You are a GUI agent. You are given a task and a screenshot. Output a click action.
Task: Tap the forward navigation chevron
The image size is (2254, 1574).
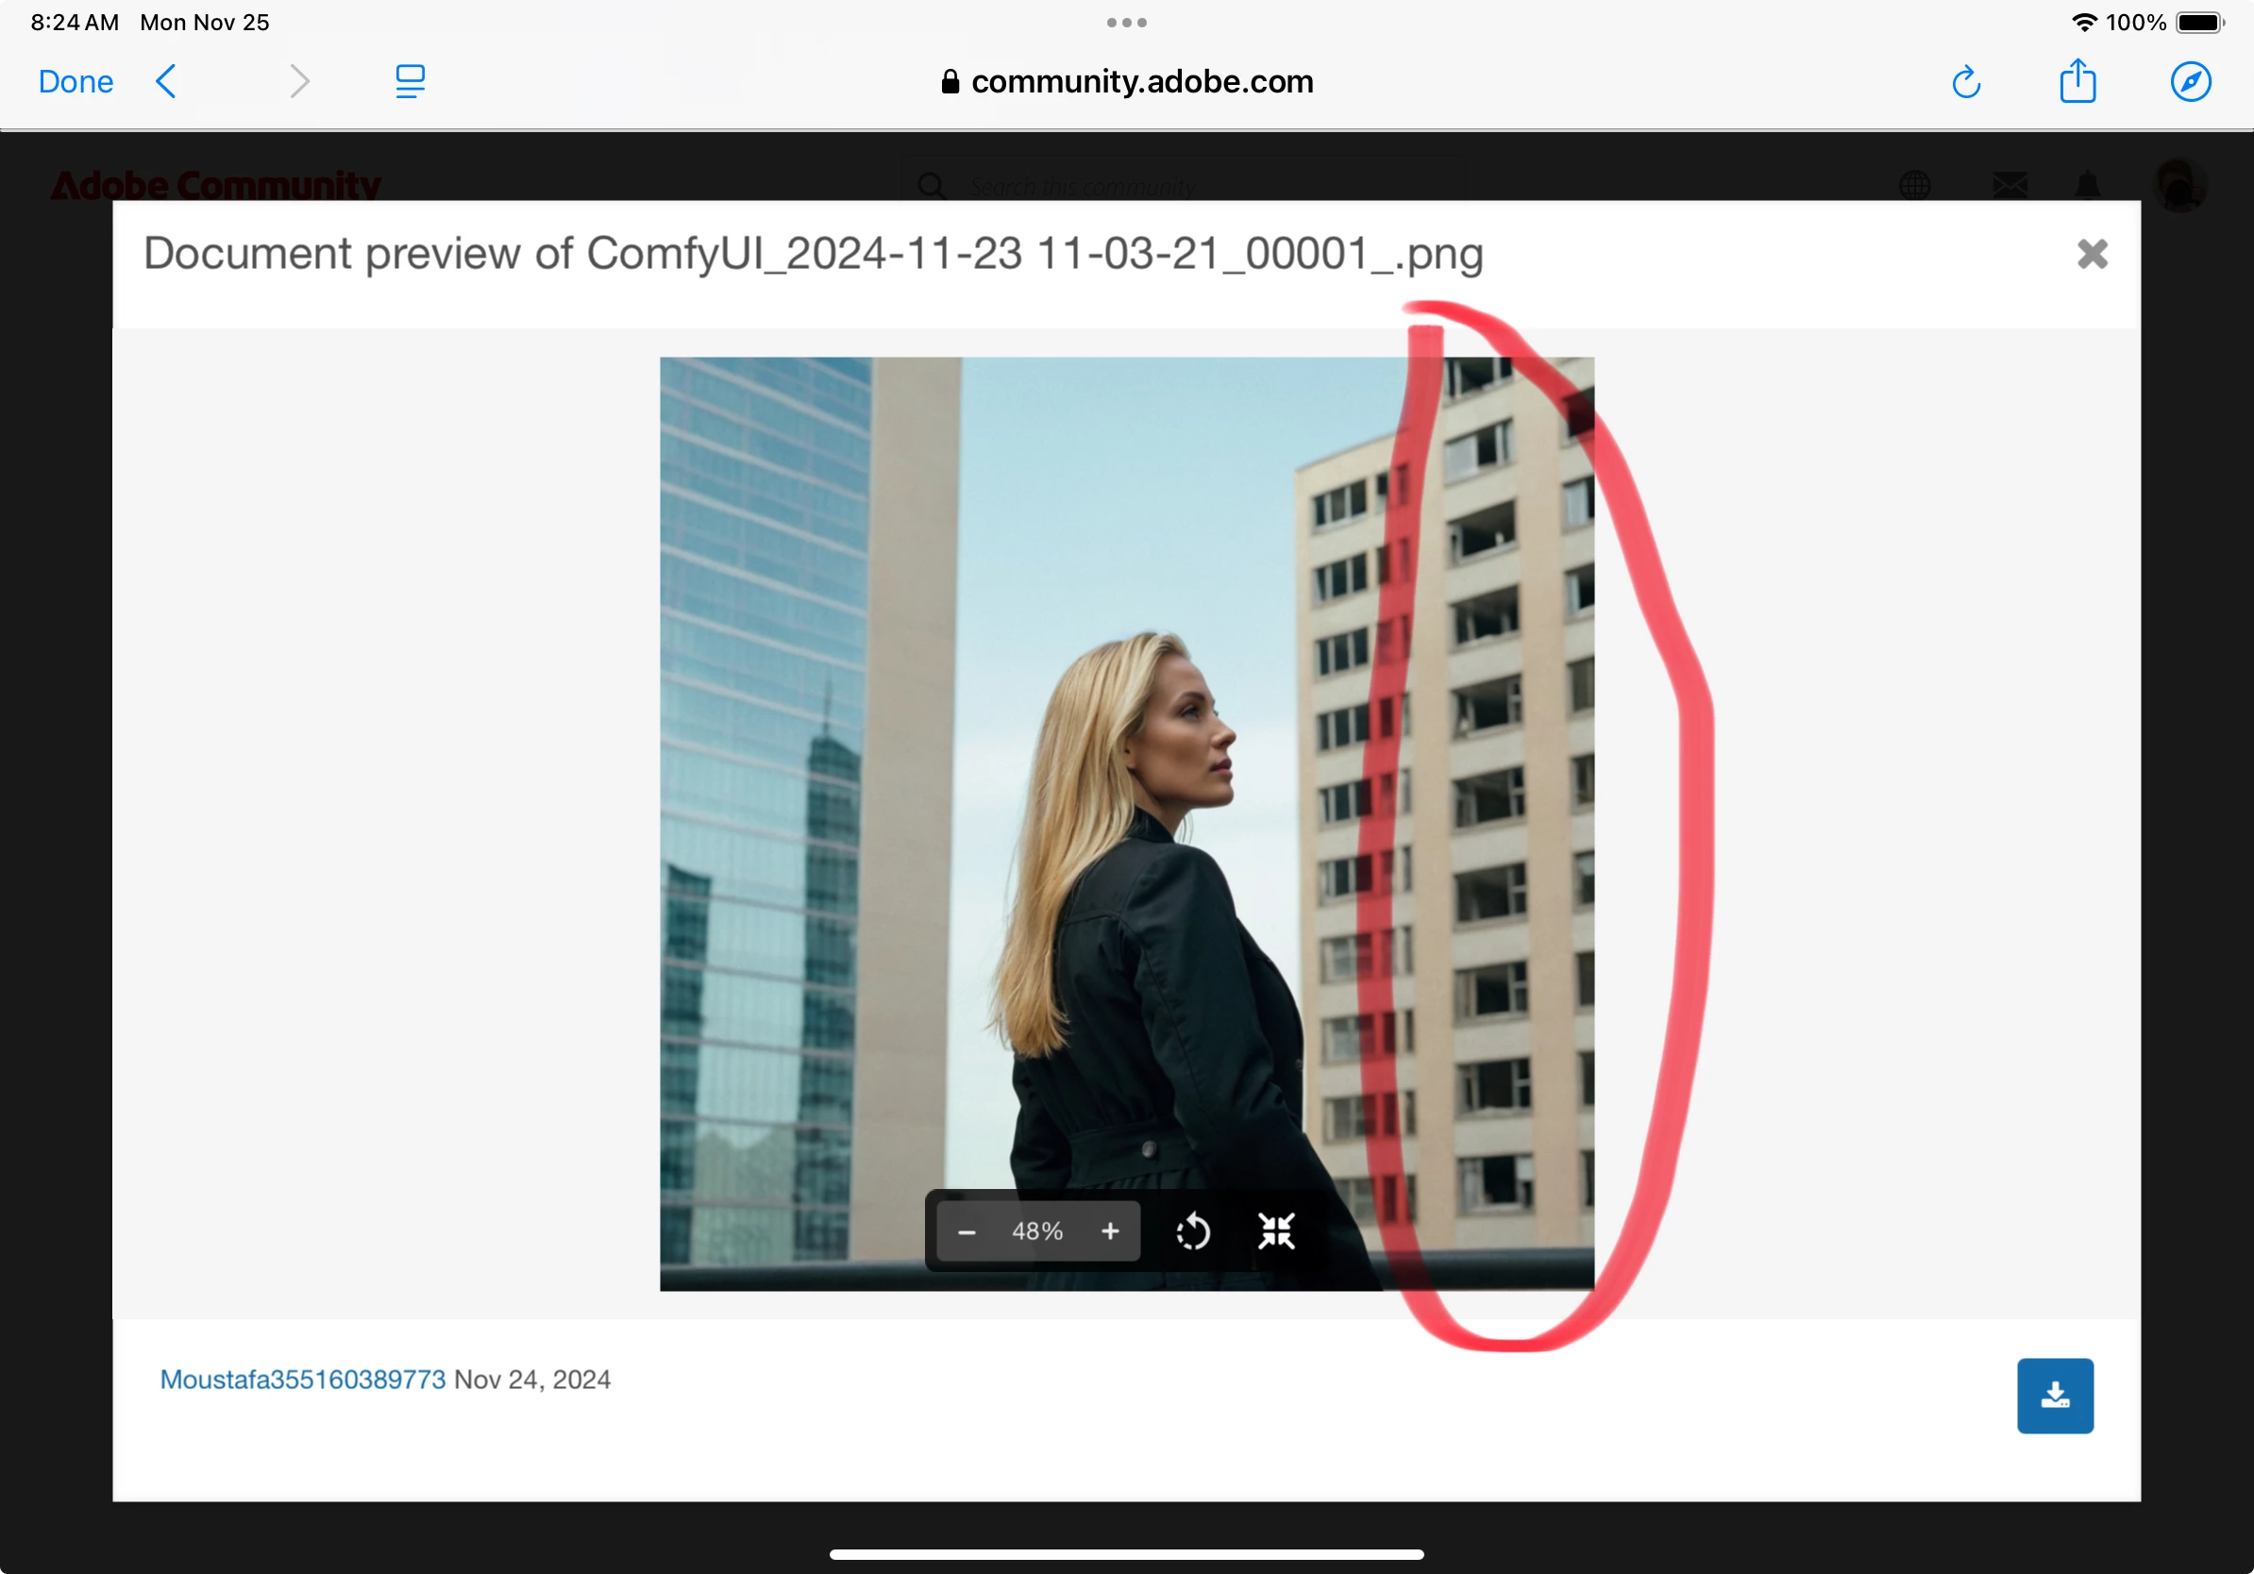(299, 81)
